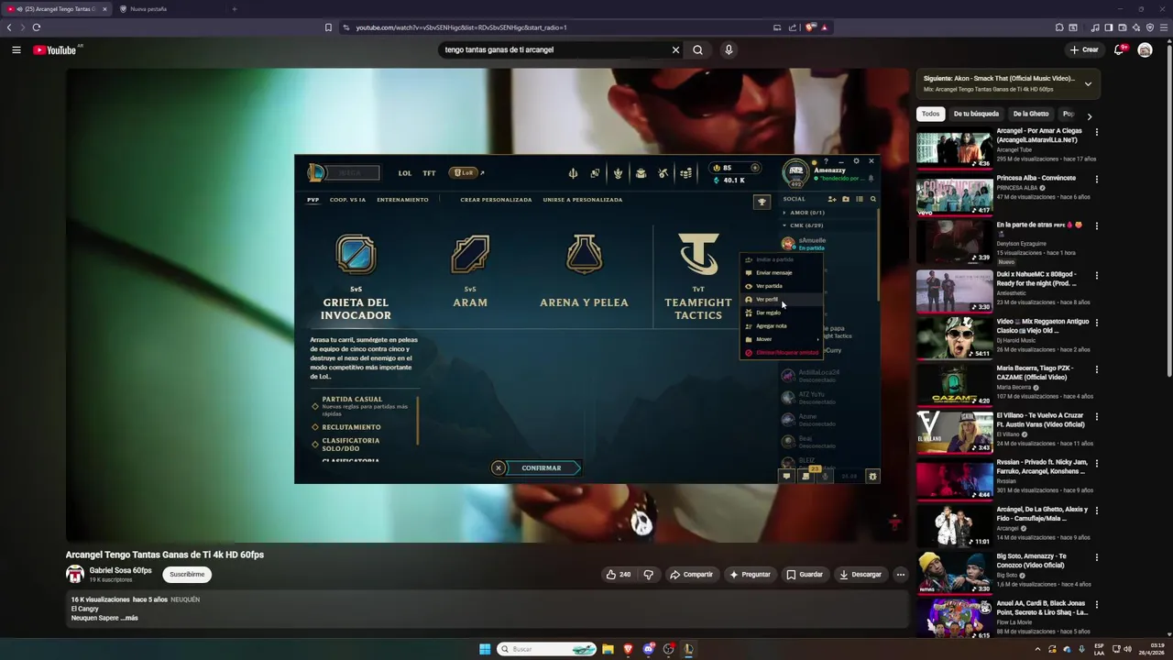Open options for Maria Becerra CAZAME video
1173x660 pixels.
(1096, 369)
